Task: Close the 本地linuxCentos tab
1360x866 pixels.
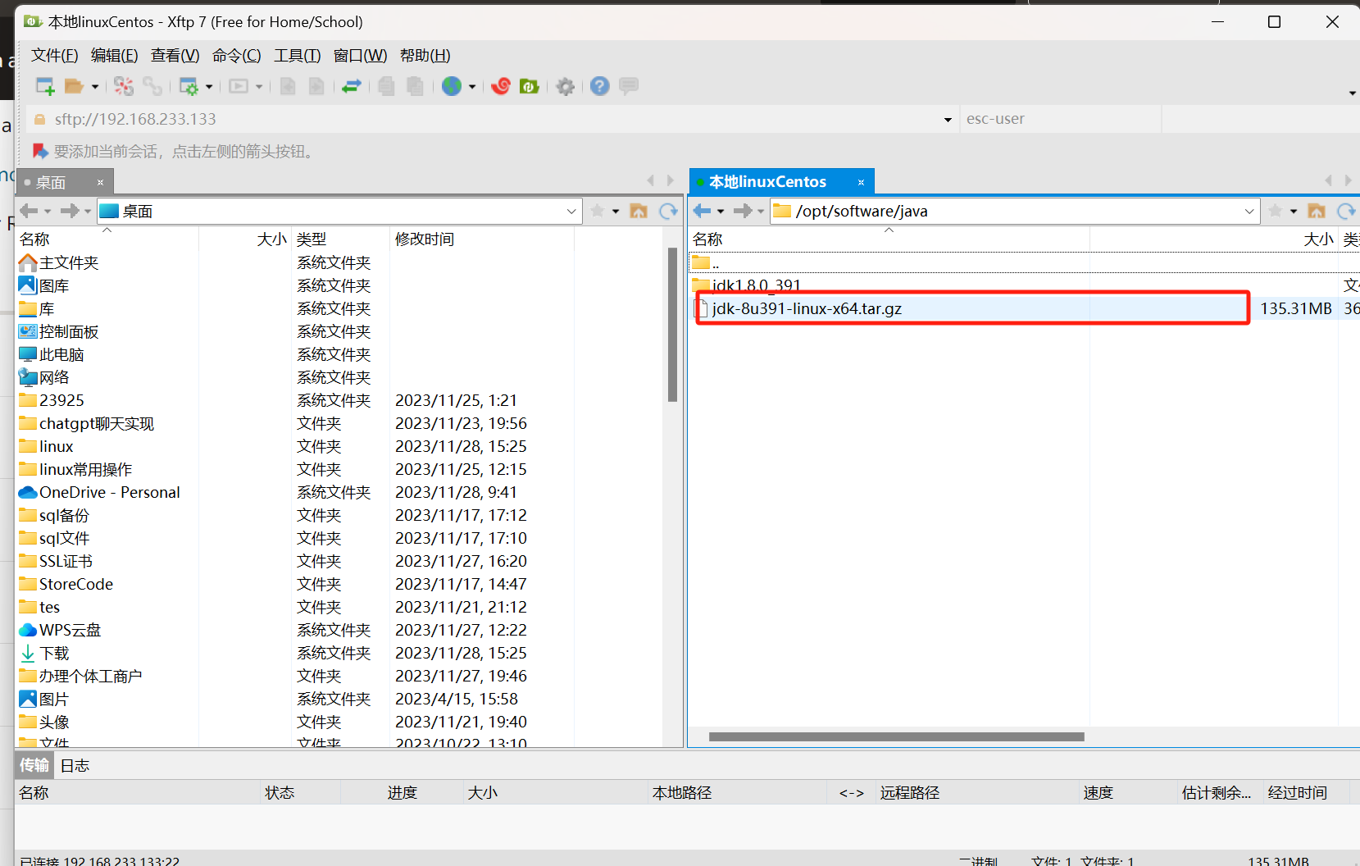Action: 862,182
